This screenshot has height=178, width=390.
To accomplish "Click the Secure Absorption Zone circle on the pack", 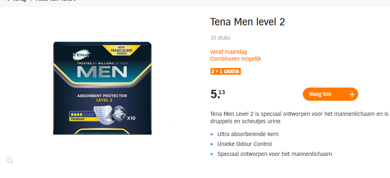I will pyautogui.click(x=120, y=114).
